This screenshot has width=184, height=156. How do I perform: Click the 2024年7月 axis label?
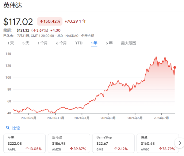click(161, 118)
